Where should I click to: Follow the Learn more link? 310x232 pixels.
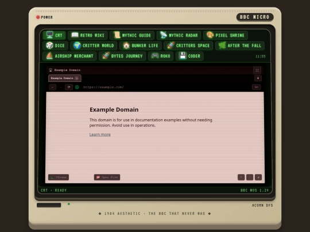tap(100, 135)
